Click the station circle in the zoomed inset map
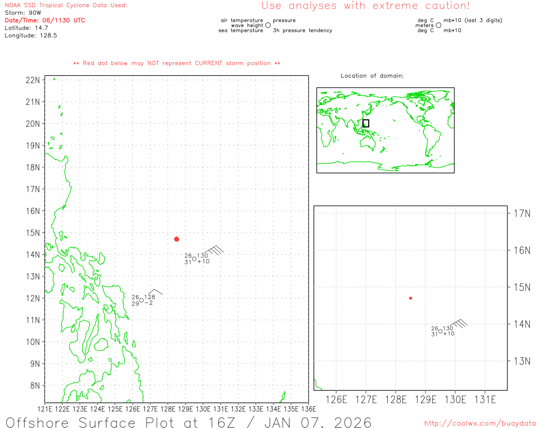The height and width of the screenshot is (428, 536). (440, 331)
